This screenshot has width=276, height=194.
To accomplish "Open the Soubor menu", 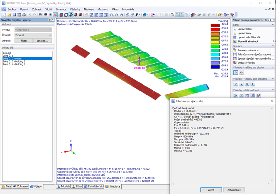I will (x=12, y=9).
